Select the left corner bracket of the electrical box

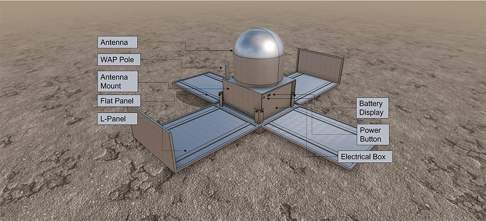tap(222, 100)
